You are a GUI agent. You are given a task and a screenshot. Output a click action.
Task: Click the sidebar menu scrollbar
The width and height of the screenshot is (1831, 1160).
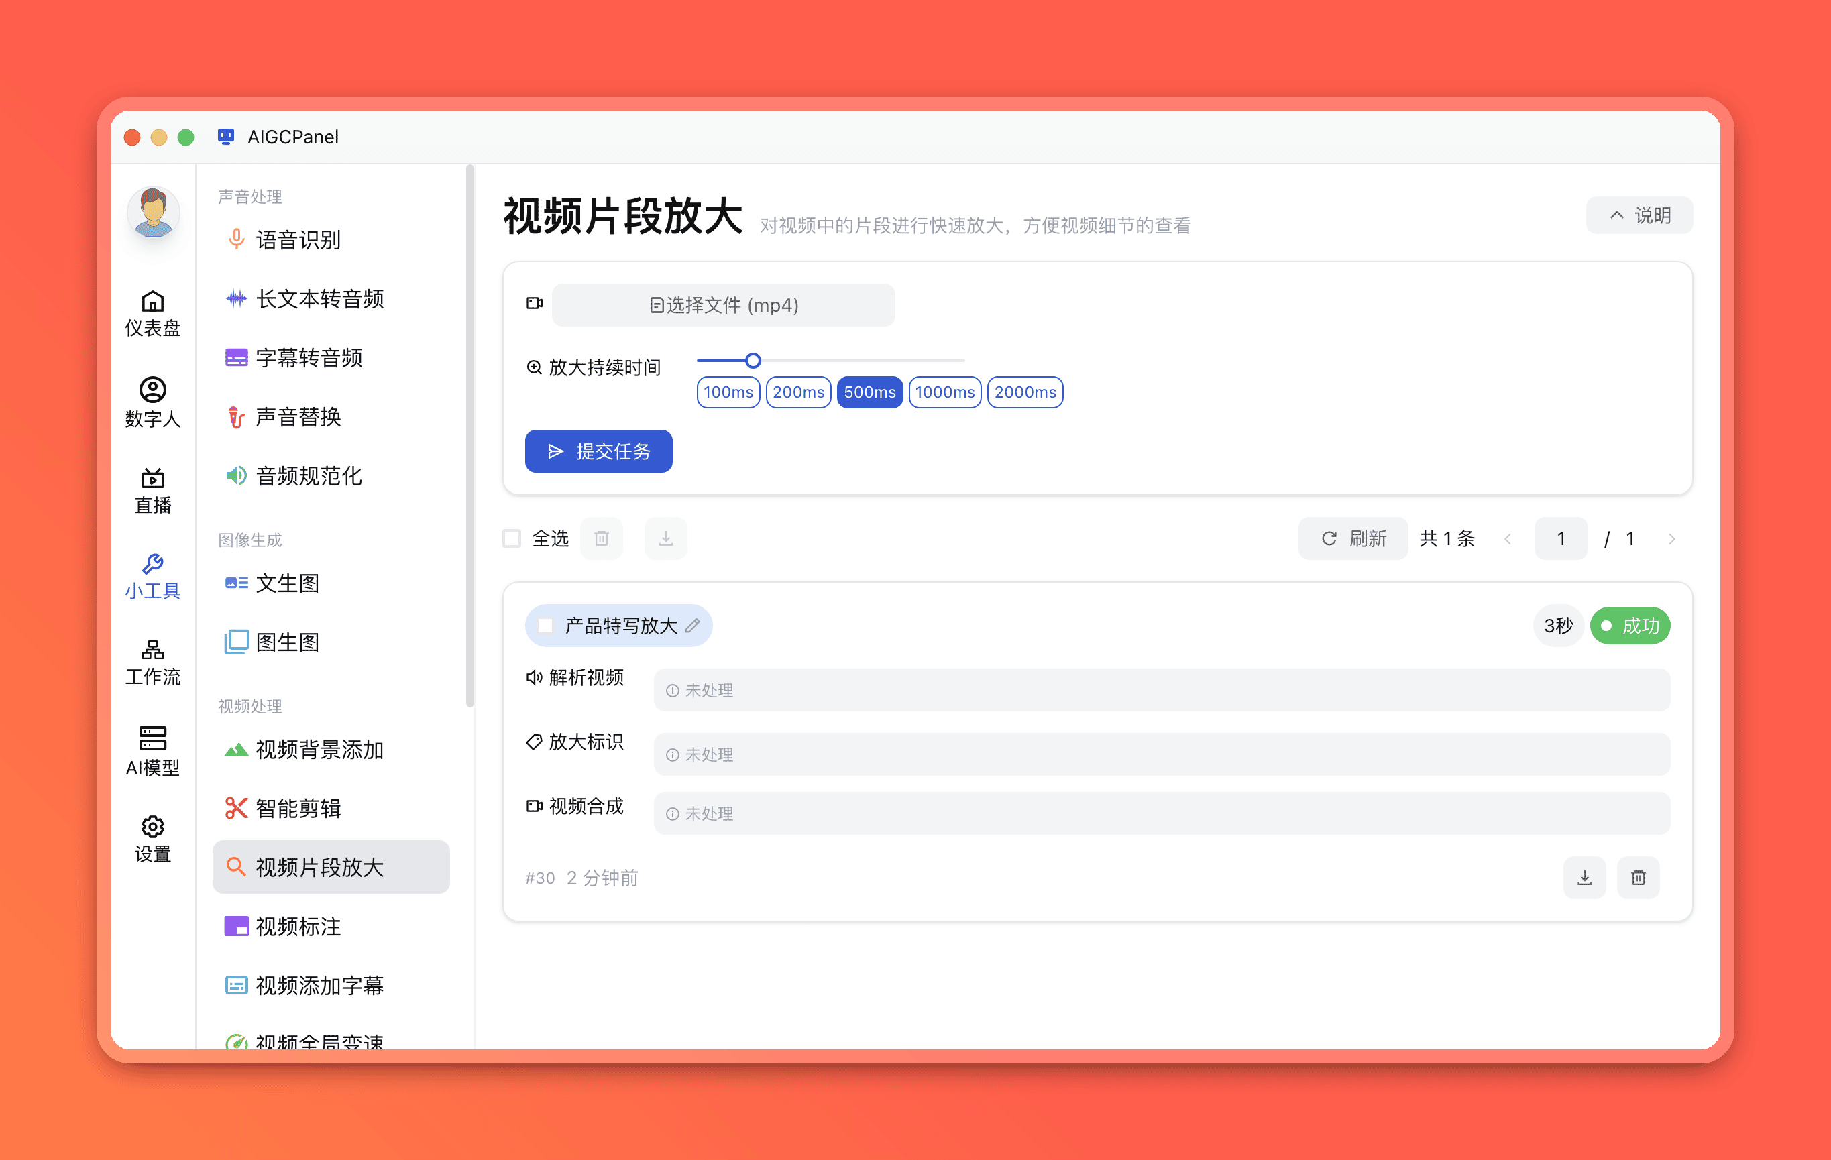(x=470, y=437)
